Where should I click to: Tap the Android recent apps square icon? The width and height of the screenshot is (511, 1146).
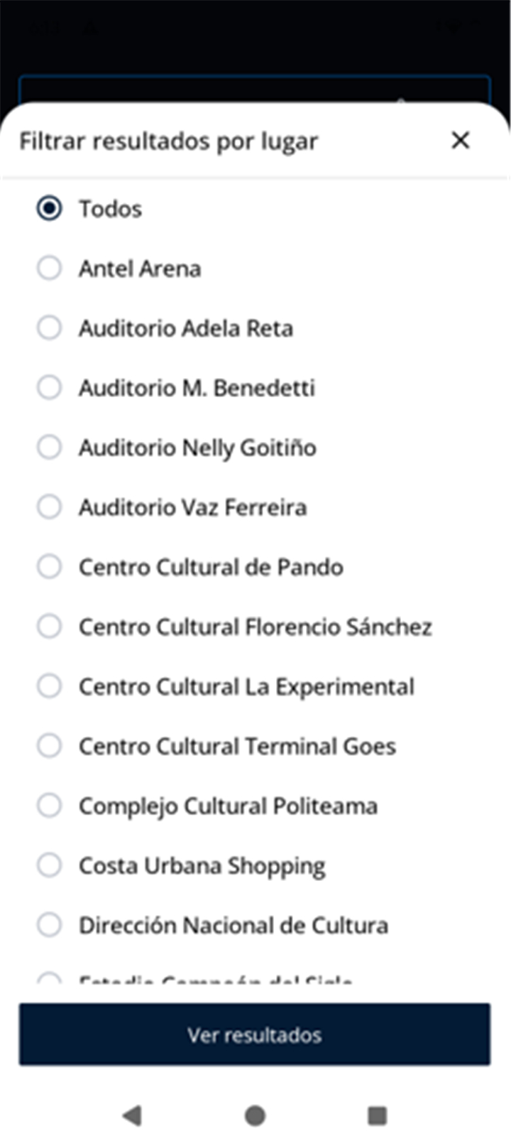point(378,1115)
